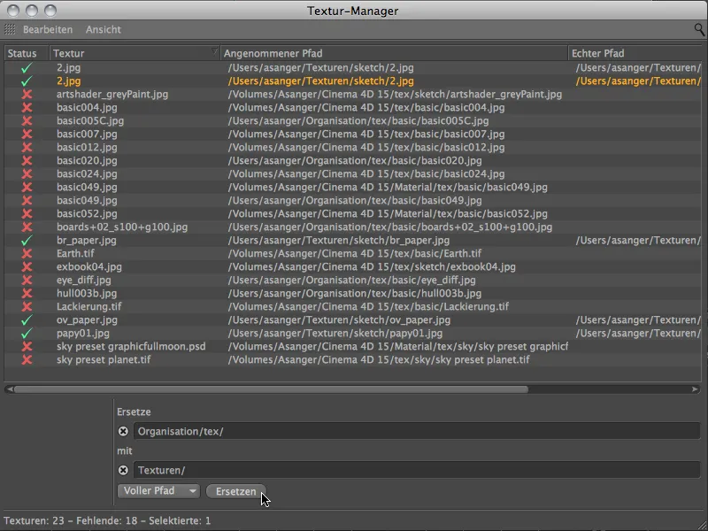Click path ending tex/basic/Earth.tif
Viewport: 708px width, 531px height.
355,253
